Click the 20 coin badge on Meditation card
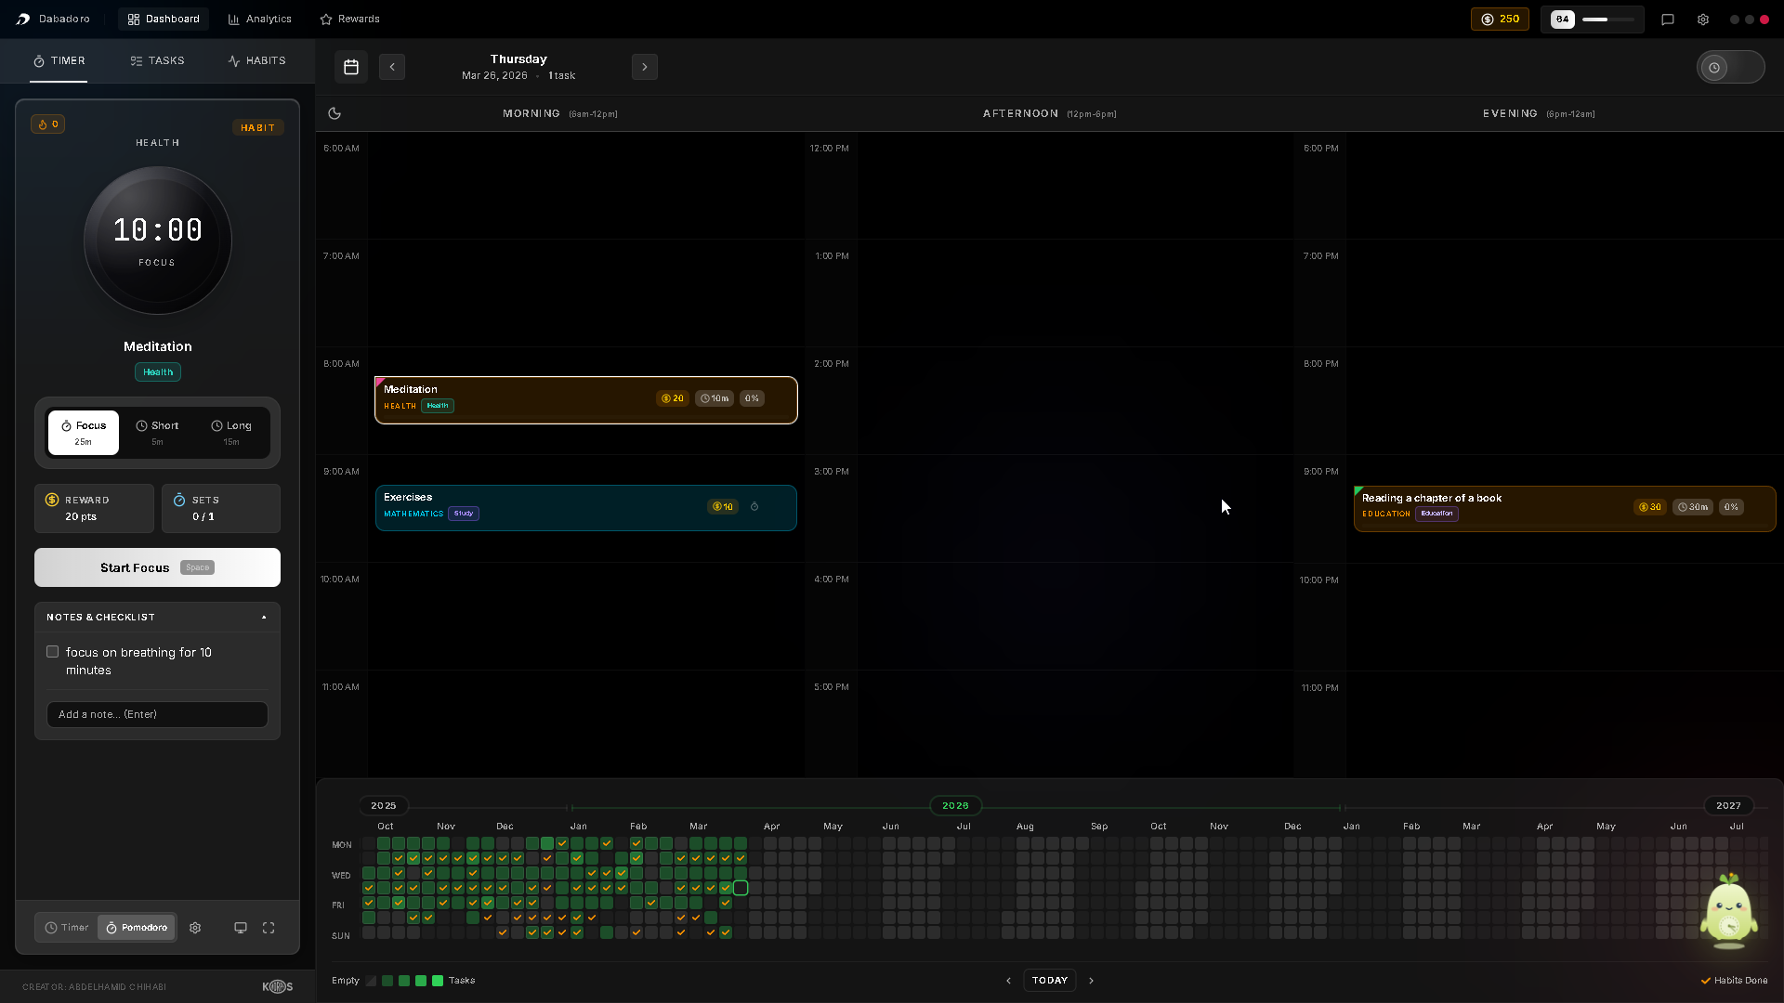The width and height of the screenshot is (1784, 1003). [x=672, y=398]
